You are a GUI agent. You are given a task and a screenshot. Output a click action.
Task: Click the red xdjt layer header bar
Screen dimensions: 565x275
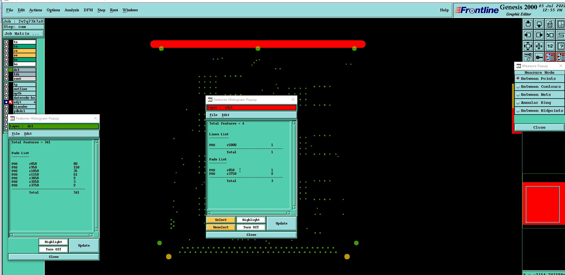click(251, 107)
